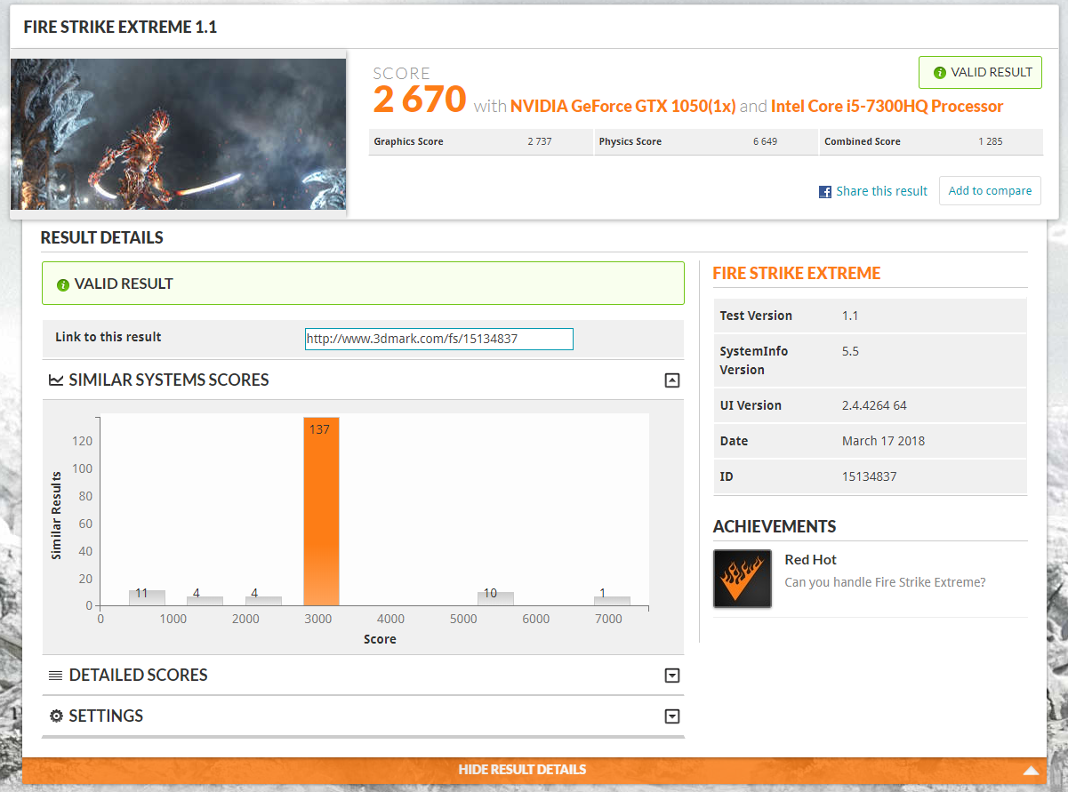1068x792 pixels.
Task: Click the orange 137 bar in histogram
Action: [321, 512]
